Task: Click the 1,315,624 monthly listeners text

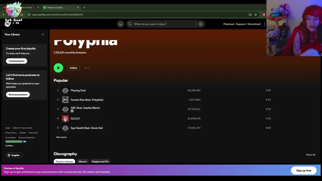Action: 70,53
